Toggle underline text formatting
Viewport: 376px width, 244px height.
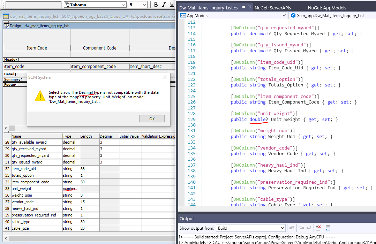coord(172,5)
